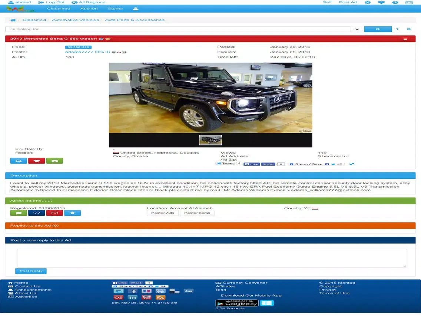Image resolution: width=421 pixels, height=316 pixels.
Task: Click Facebook Like button under ad
Action: point(252,164)
